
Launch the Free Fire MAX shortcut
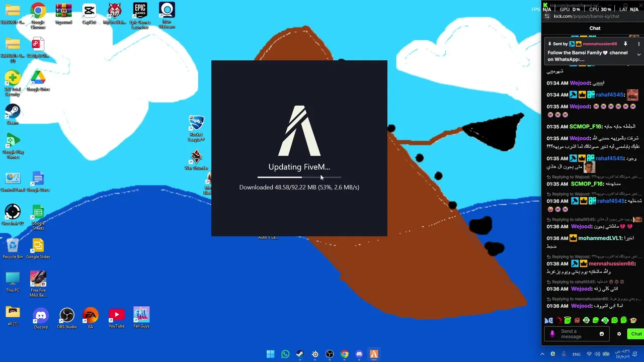(x=38, y=284)
